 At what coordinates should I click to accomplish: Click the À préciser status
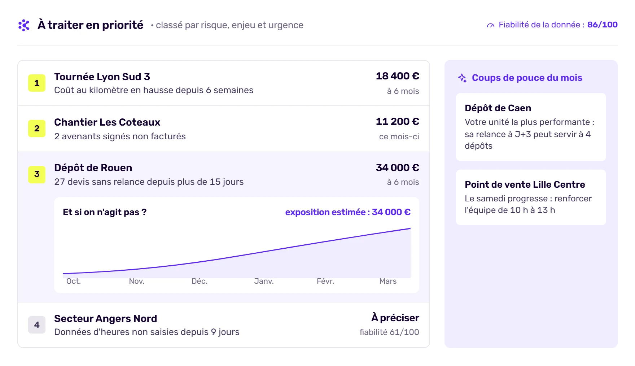tap(395, 318)
